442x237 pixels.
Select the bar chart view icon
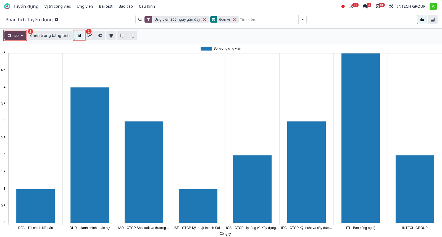click(x=79, y=36)
